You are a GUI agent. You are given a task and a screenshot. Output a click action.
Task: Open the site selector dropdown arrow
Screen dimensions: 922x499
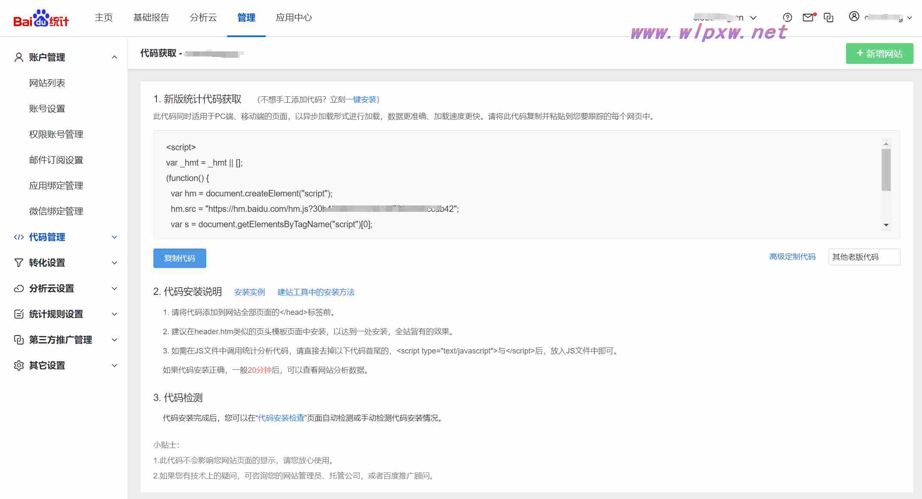pos(754,18)
